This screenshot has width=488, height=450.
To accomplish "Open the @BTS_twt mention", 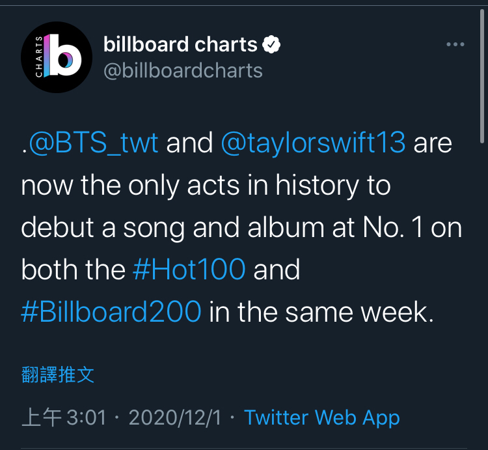I will [93, 143].
